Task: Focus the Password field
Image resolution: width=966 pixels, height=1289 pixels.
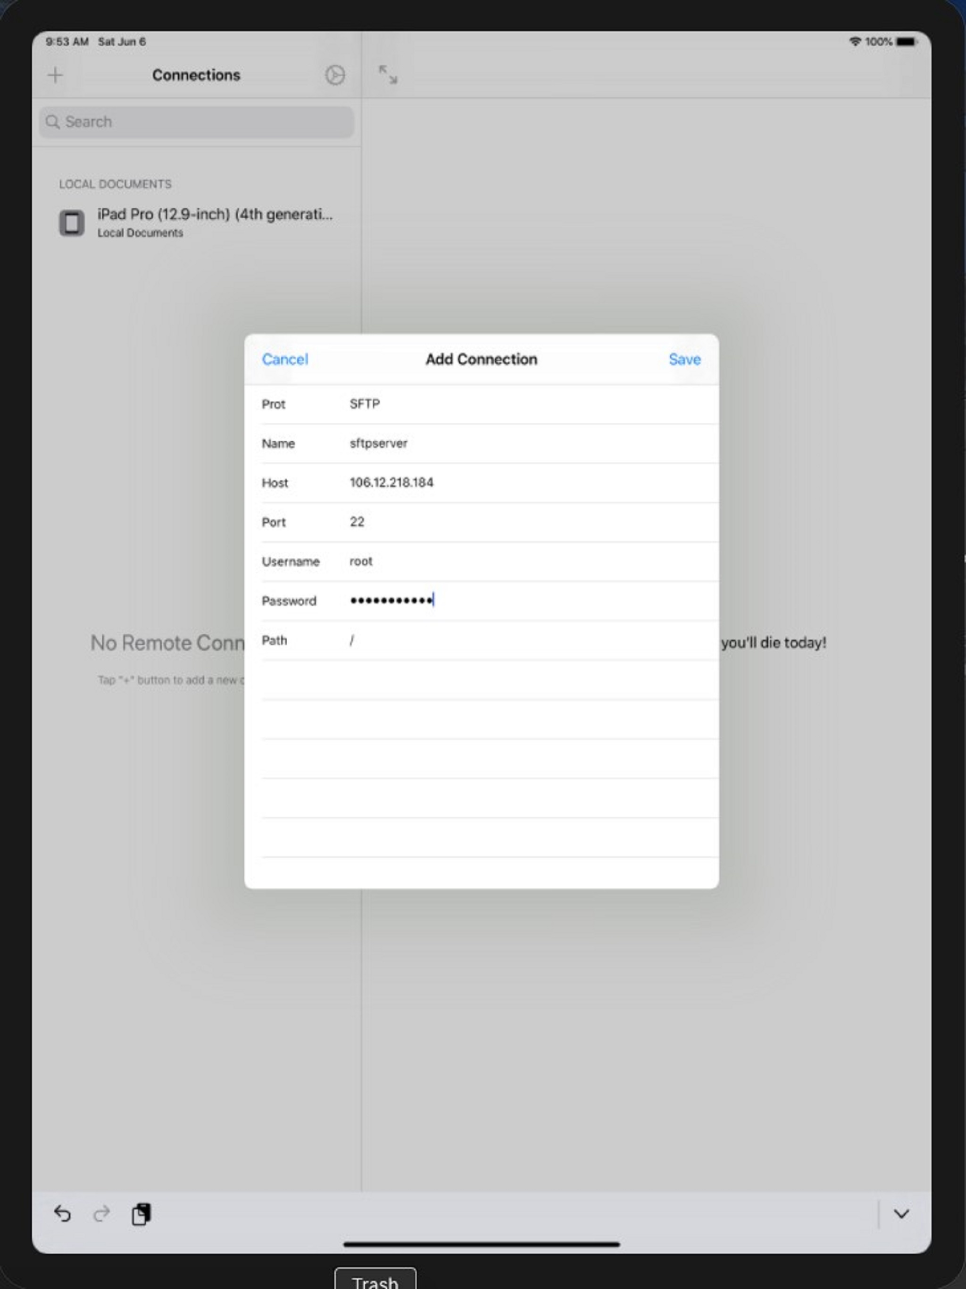Action: tap(391, 600)
